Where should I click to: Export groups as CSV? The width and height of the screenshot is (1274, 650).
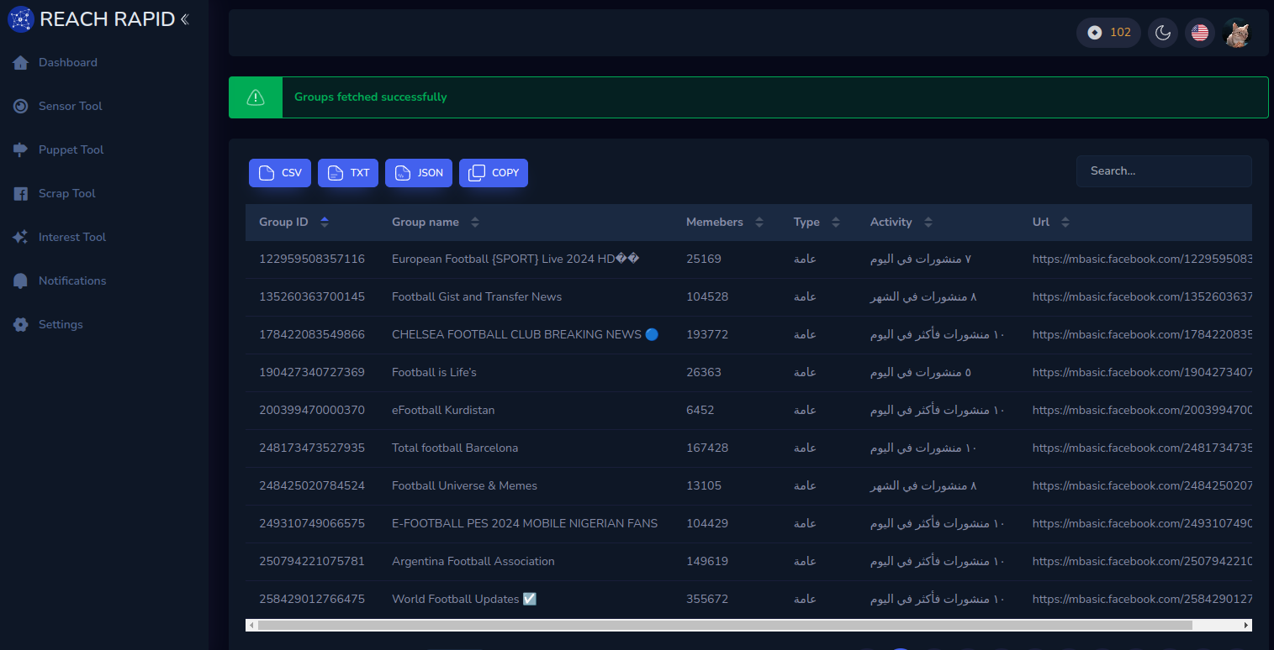point(280,173)
